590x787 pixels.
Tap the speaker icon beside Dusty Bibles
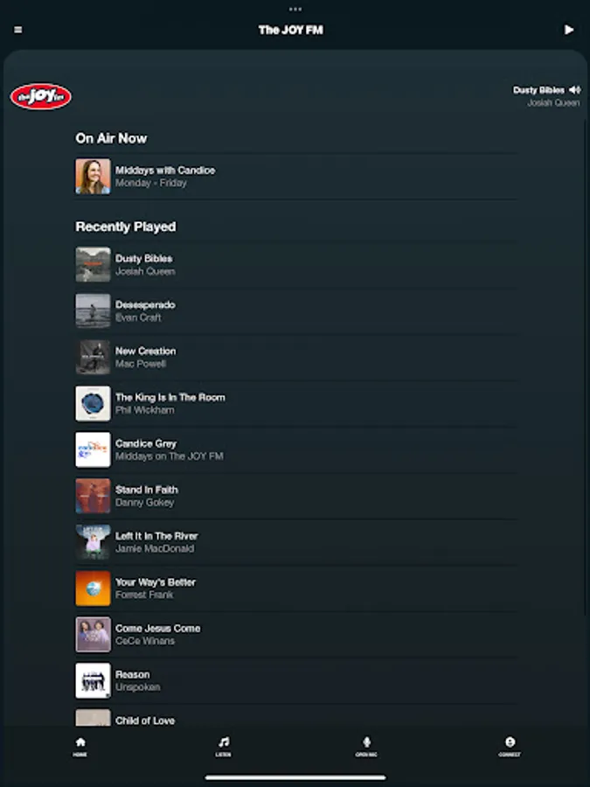[575, 90]
